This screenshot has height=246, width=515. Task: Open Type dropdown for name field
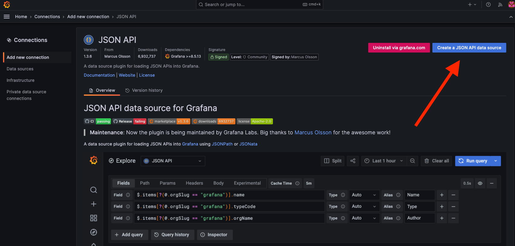pos(364,195)
